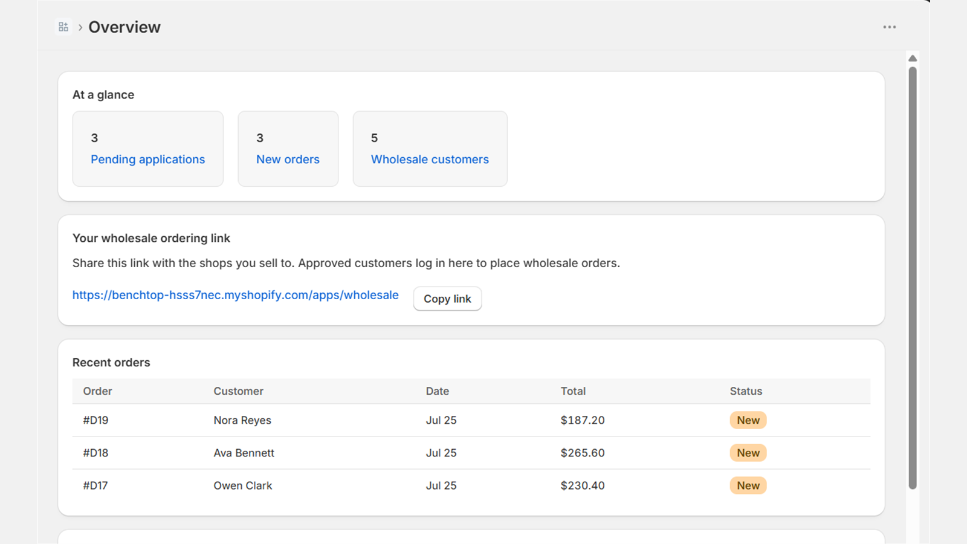Viewport: 967px width, 544px height.
Task: Select the Overview page title
Action: click(x=125, y=27)
